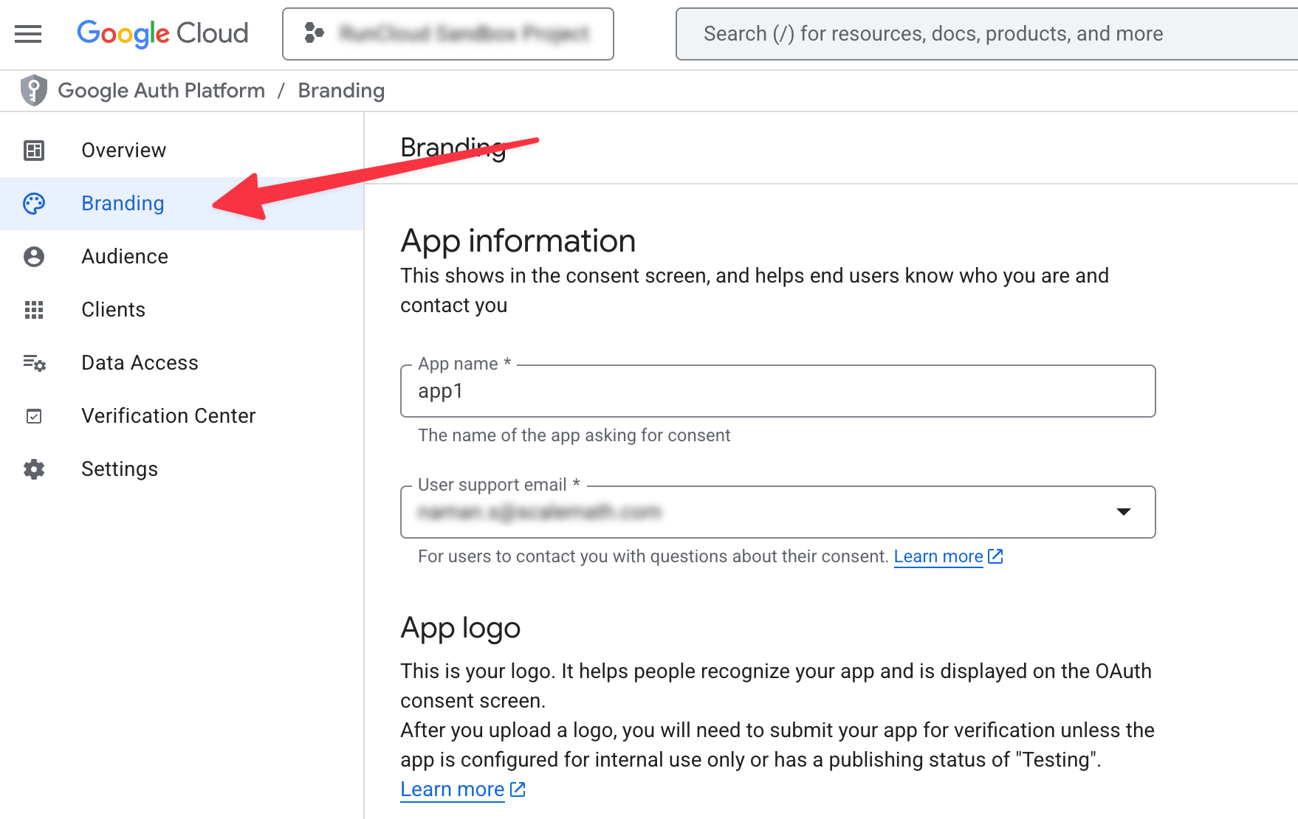Click the dropdown arrow in support email field
The width and height of the screenshot is (1298, 819).
[x=1123, y=512]
